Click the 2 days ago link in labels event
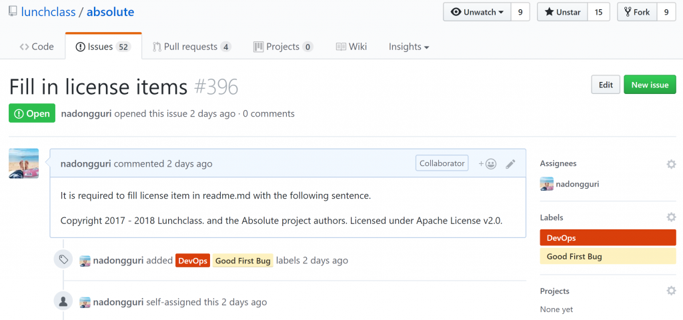Viewport: 683px width, 320px height. 325,261
